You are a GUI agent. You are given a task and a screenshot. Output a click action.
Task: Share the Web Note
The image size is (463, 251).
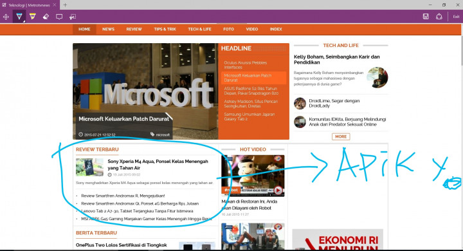pos(439,17)
